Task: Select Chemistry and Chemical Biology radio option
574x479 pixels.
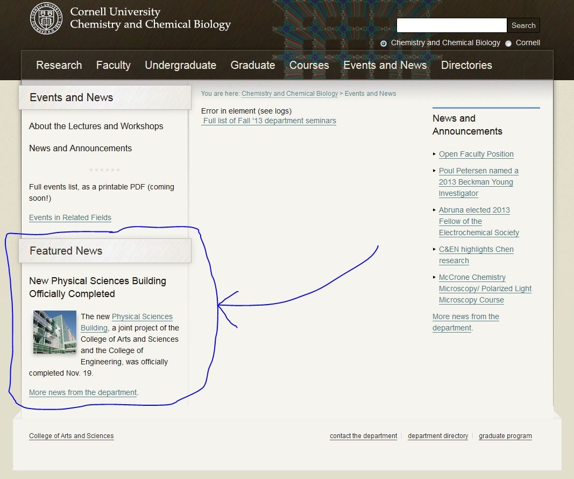Action: point(383,43)
